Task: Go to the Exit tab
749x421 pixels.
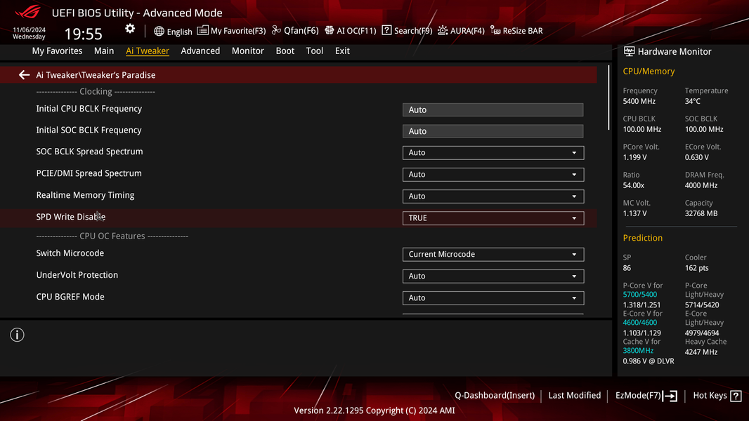Action: (342, 51)
